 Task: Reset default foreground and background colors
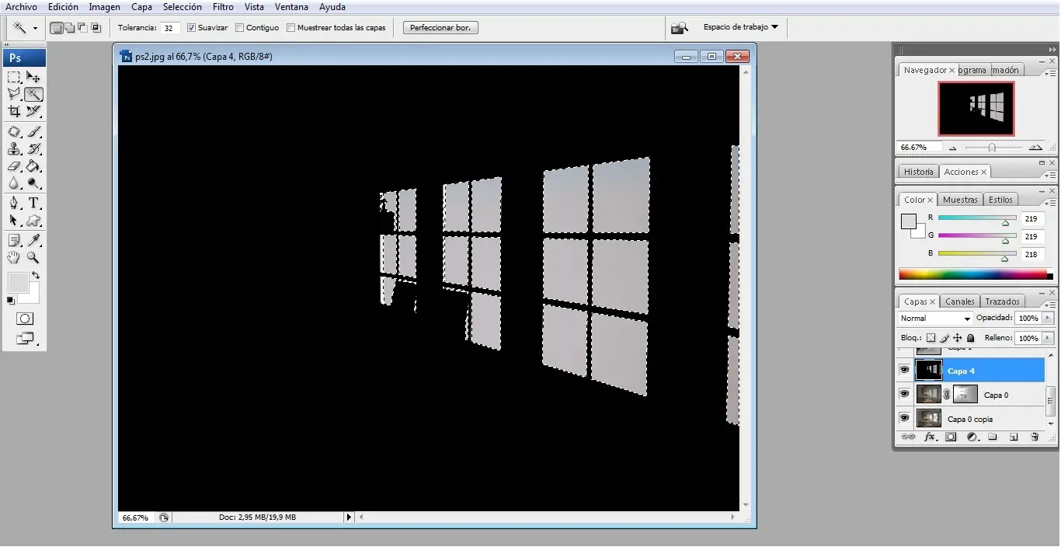[11, 301]
